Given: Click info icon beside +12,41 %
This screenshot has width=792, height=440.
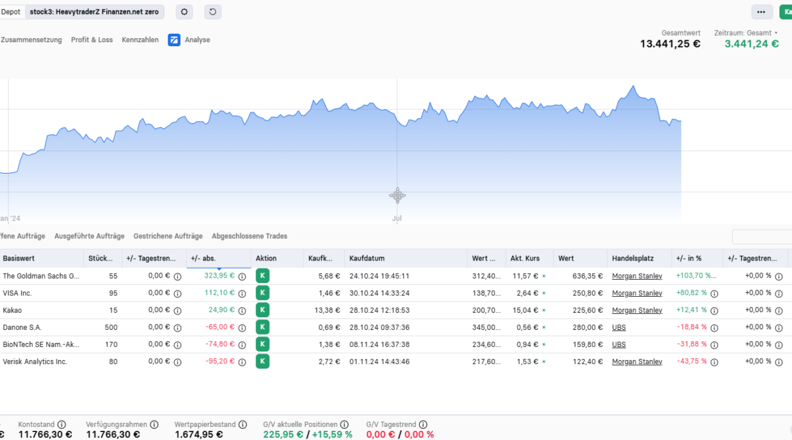Looking at the screenshot, I should 714,311.
